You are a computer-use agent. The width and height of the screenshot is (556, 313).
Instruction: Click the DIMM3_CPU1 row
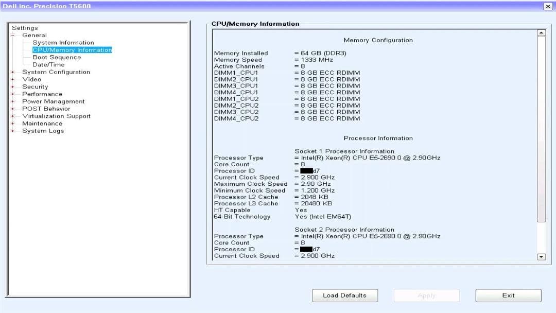[287, 86]
